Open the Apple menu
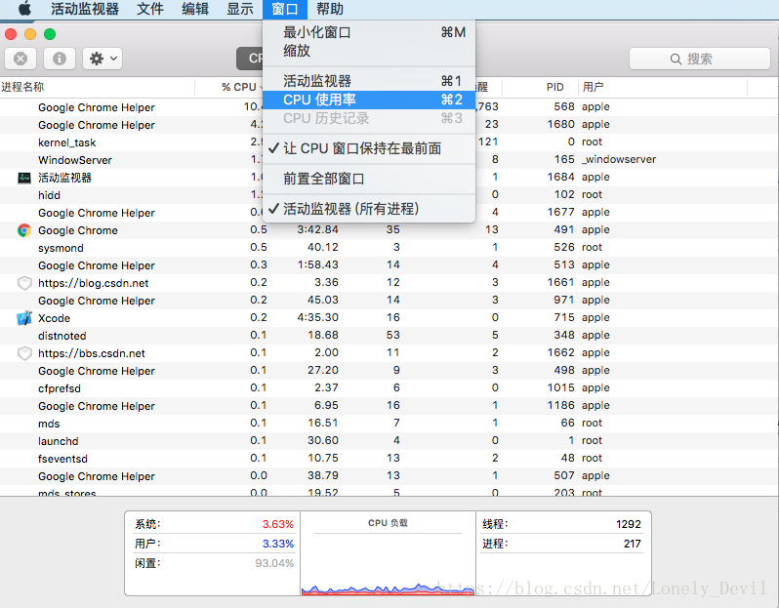 pyautogui.click(x=24, y=9)
